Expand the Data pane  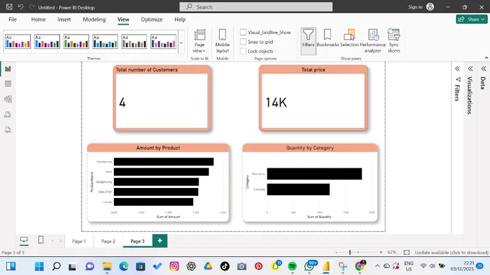484,68
